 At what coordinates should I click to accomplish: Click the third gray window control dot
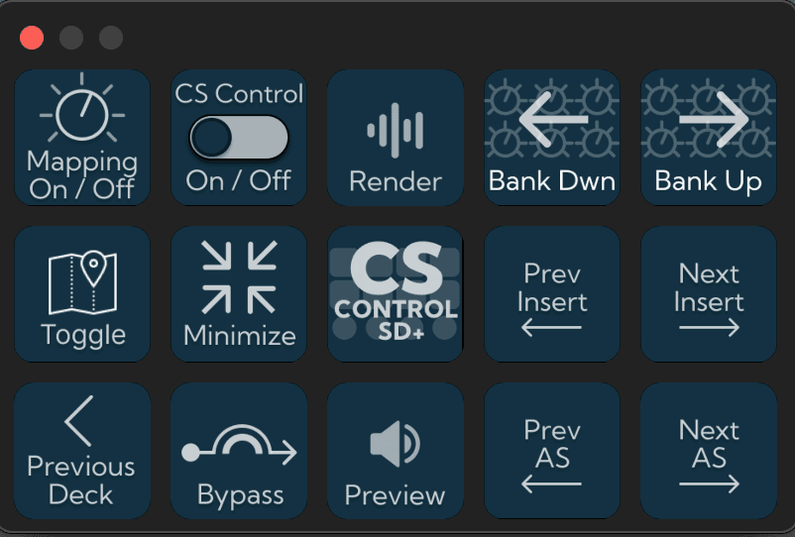(x=111, y=38)
